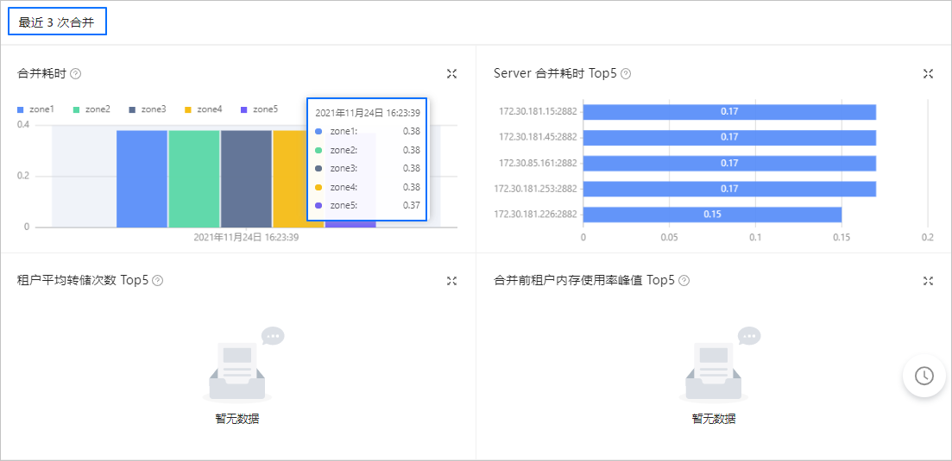This screenshot has width=952, height=461.
Task: Open help tooltip next to 合并耗时 title
Action: [75, 74]
